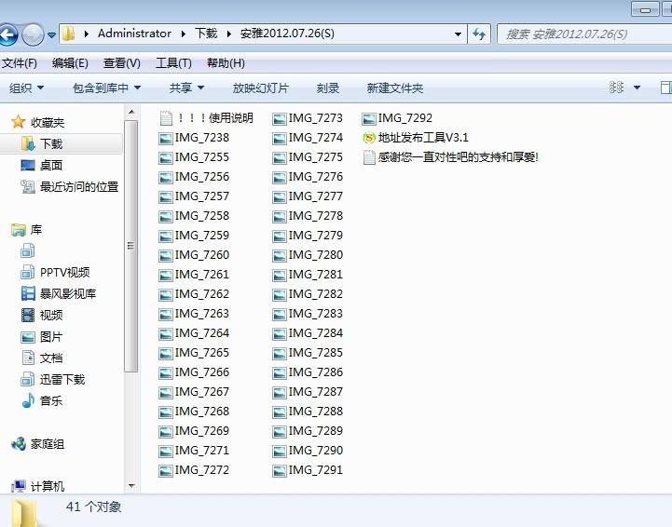
Task: Open the 编辑(E) menu
Action: [x=70, y=63]
